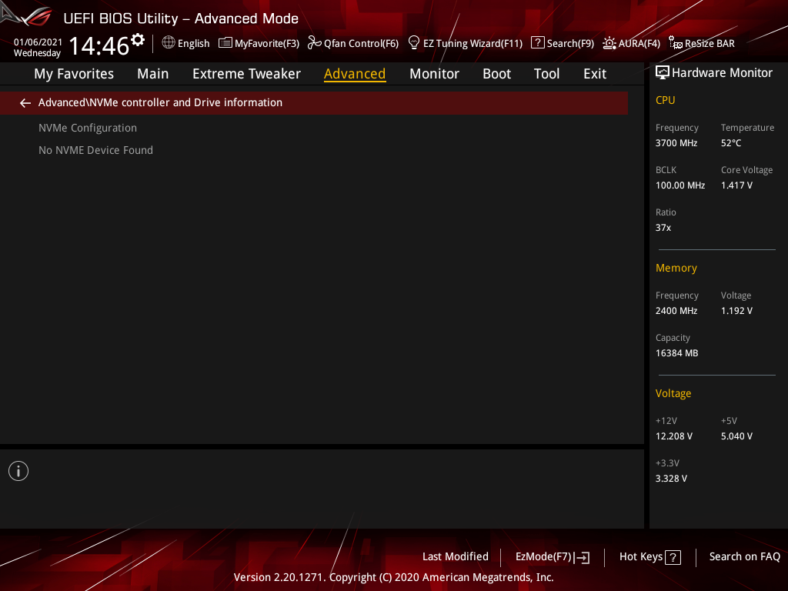Click the ReSize BAR icon
The width and height of the screenshot is (788, 591).
676,43
